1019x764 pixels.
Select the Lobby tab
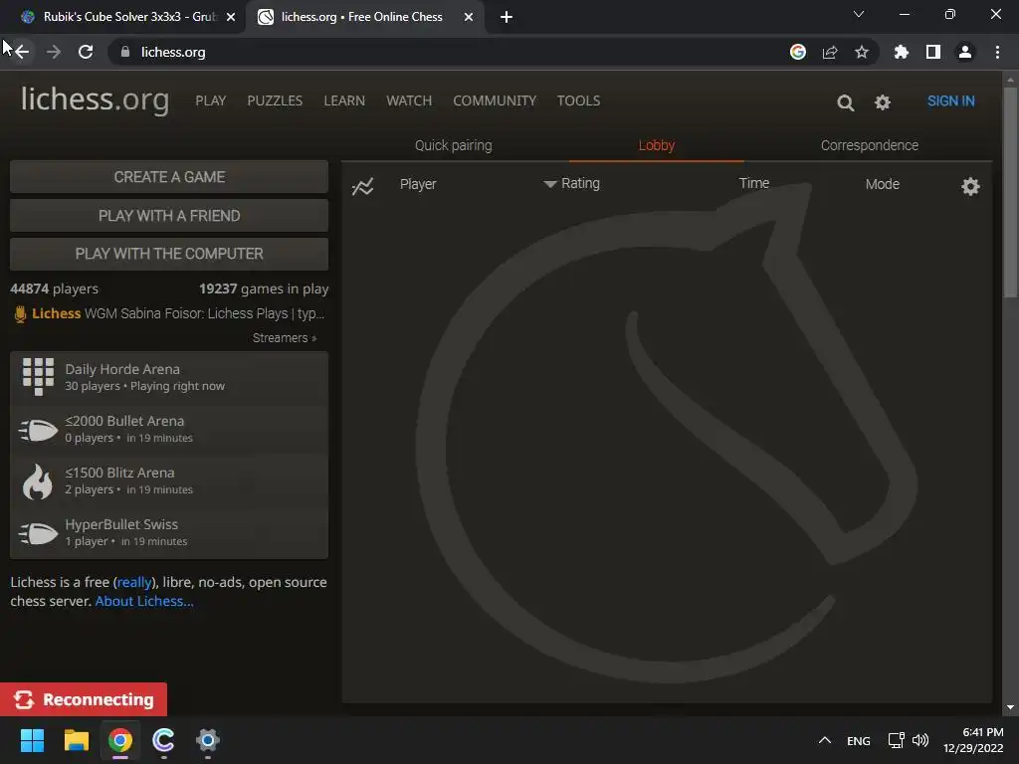pos(657,145)
